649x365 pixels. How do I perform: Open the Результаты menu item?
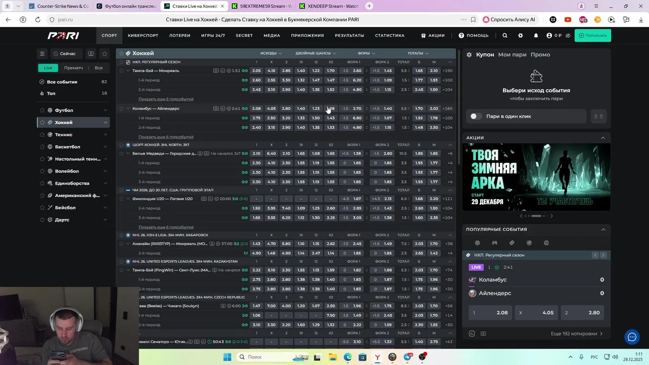click(349, 35)
